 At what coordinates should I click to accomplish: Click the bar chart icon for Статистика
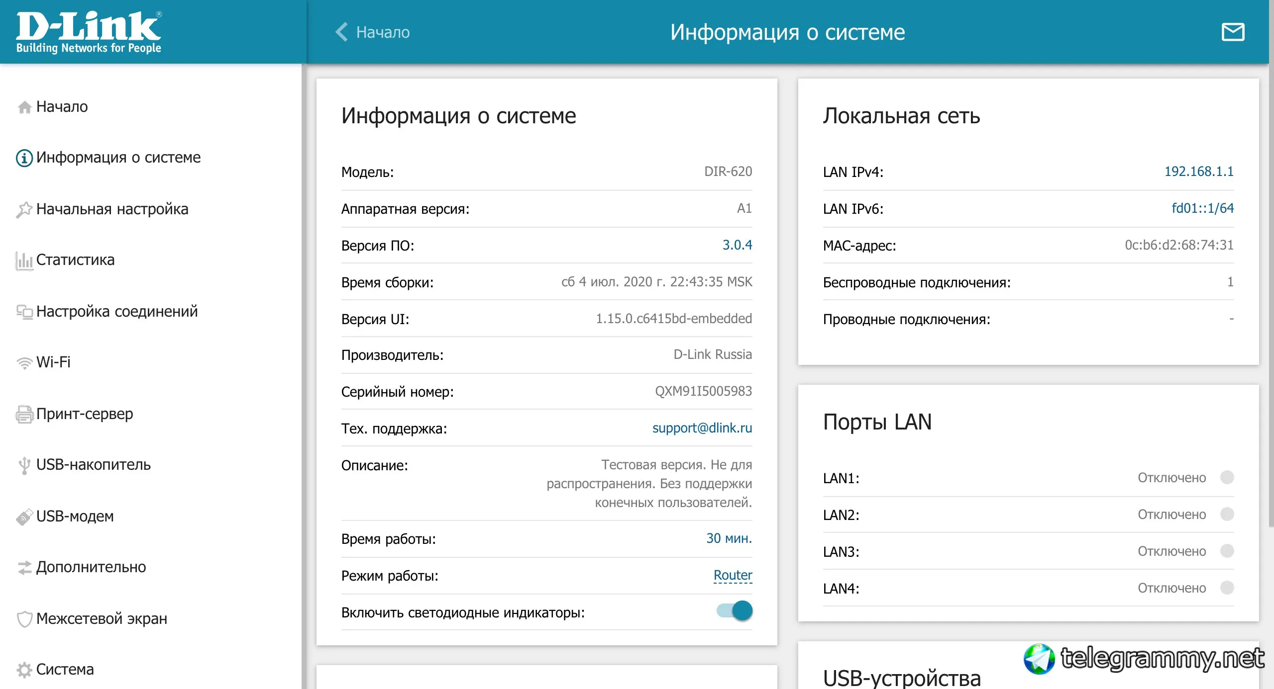click(x=24, y=260)
